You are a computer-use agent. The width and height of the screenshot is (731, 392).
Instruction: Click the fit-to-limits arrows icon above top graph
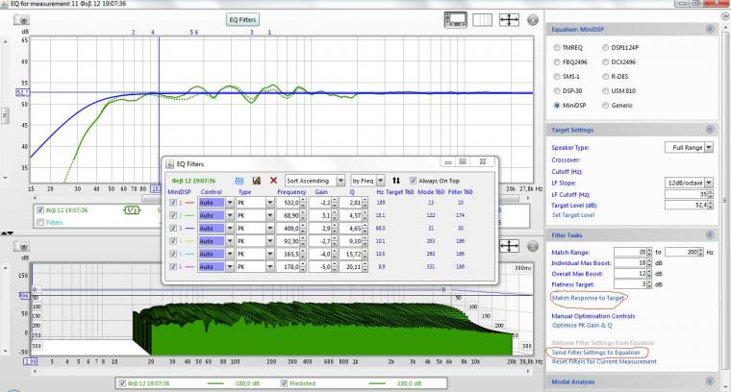click(510, 19)
